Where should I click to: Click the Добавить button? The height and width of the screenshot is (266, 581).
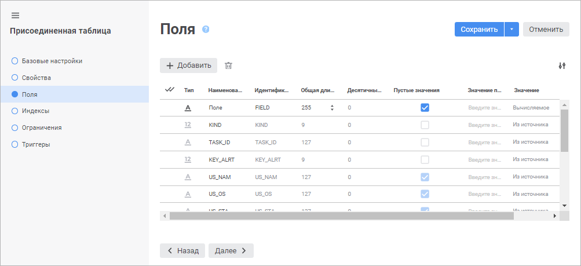(x=189, y=65)
